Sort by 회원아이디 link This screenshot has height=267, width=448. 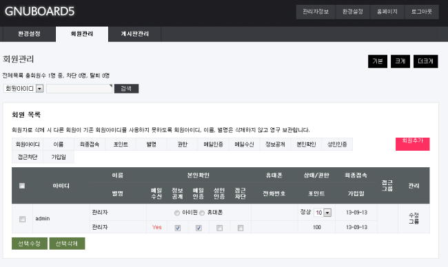28,145
